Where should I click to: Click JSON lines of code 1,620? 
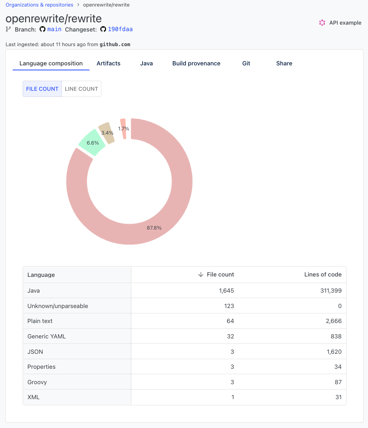click(334, 351)
